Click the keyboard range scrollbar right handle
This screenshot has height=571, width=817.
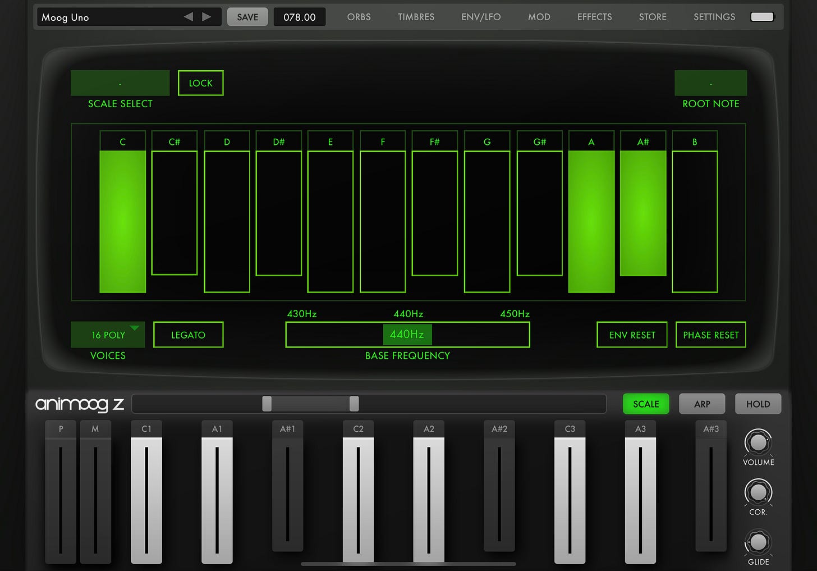(354, 404)
